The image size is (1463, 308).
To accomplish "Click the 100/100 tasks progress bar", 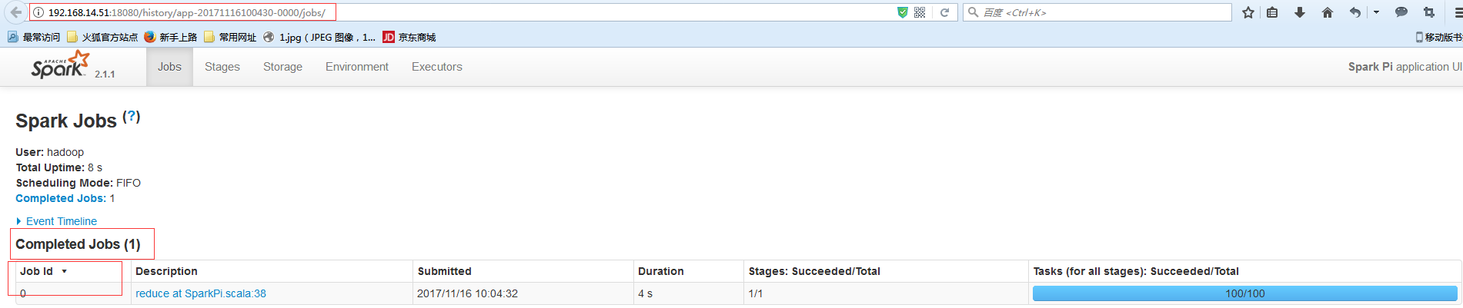I will [1244, 293].
